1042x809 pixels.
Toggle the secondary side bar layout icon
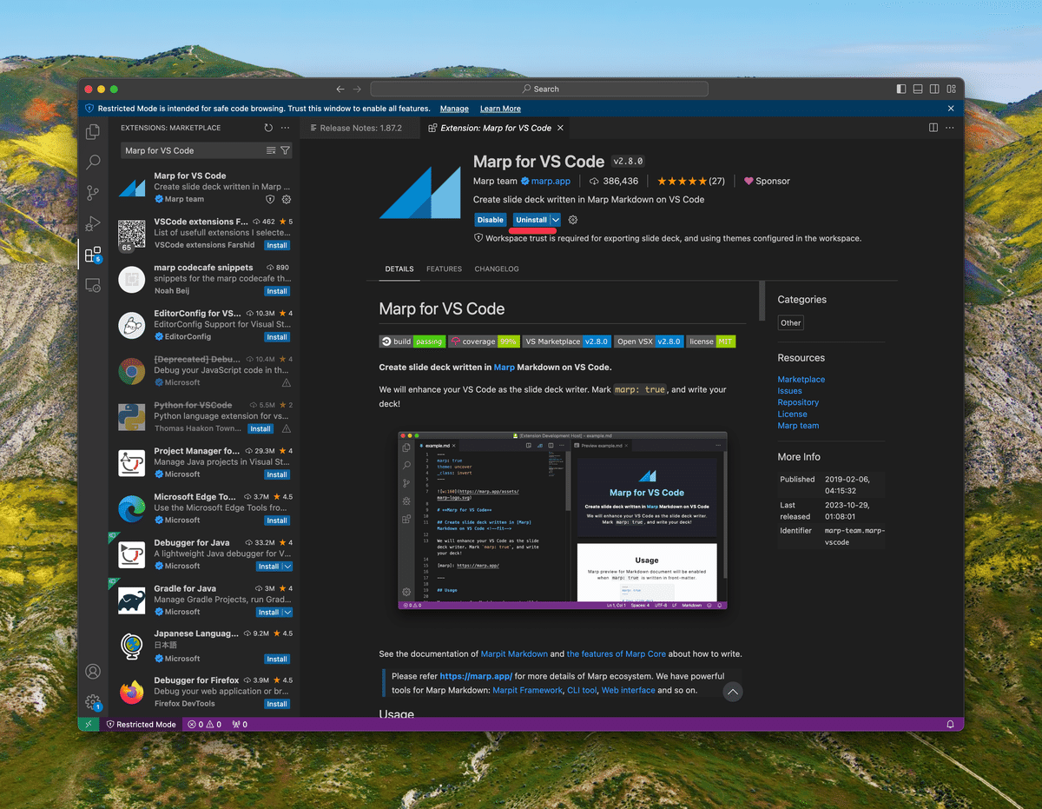pos(934,89)
